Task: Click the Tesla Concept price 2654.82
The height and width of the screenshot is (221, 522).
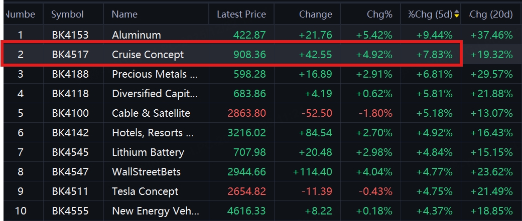Action: coord(246,191)
